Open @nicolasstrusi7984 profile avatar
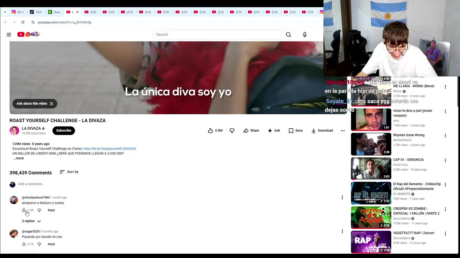The image size is (460, 258). [x=14, y=200]
